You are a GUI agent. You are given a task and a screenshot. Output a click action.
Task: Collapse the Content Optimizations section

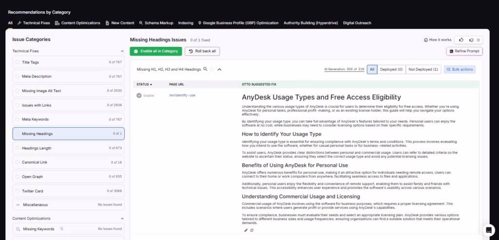point(122,219)
